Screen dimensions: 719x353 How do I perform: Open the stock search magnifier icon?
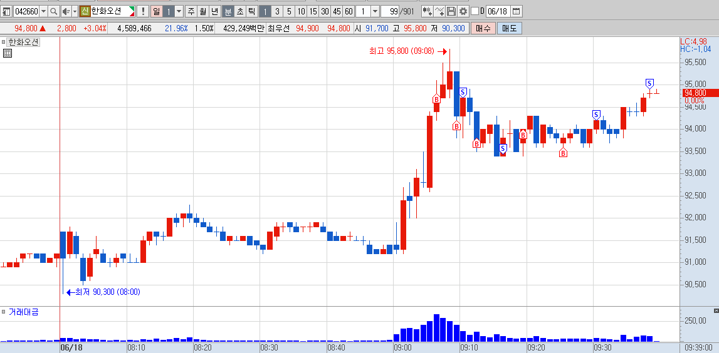(54, 11)
